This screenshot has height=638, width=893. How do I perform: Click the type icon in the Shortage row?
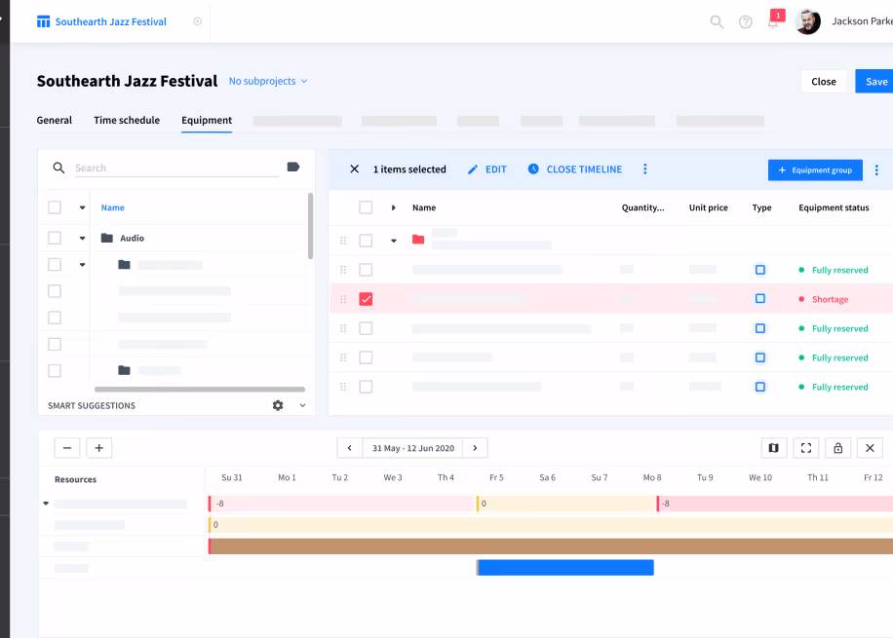759,299
